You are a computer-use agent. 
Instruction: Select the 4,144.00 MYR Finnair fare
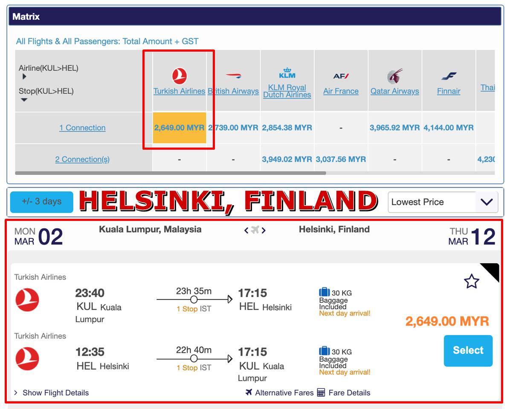tap(449, 128)
